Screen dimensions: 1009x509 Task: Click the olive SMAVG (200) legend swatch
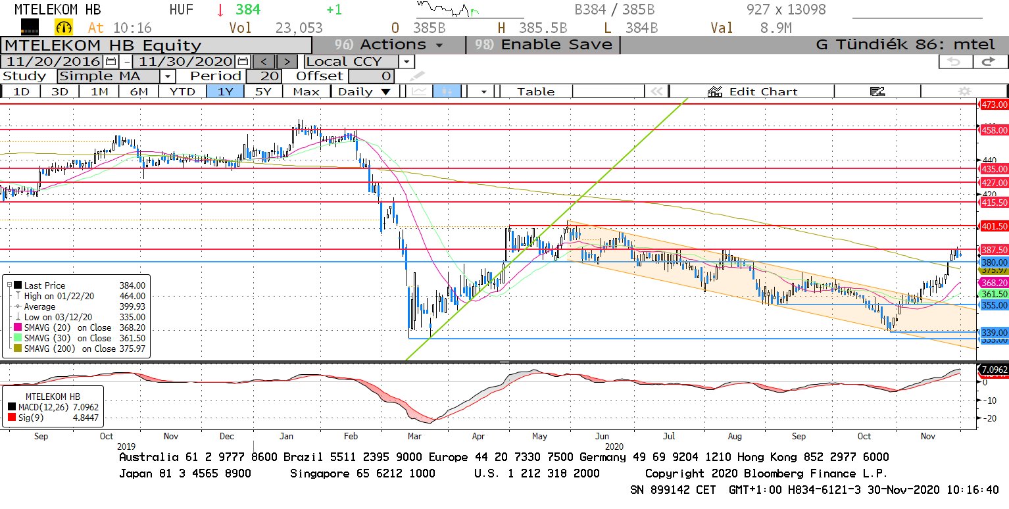pyautogui.click(x=17, y=349)
